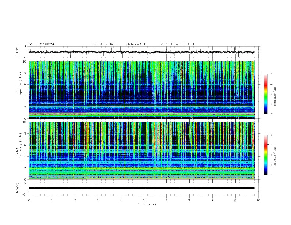Click the ch.1 spectrogram color scale bar
291x225 pixels.
(x=266, y=94)
